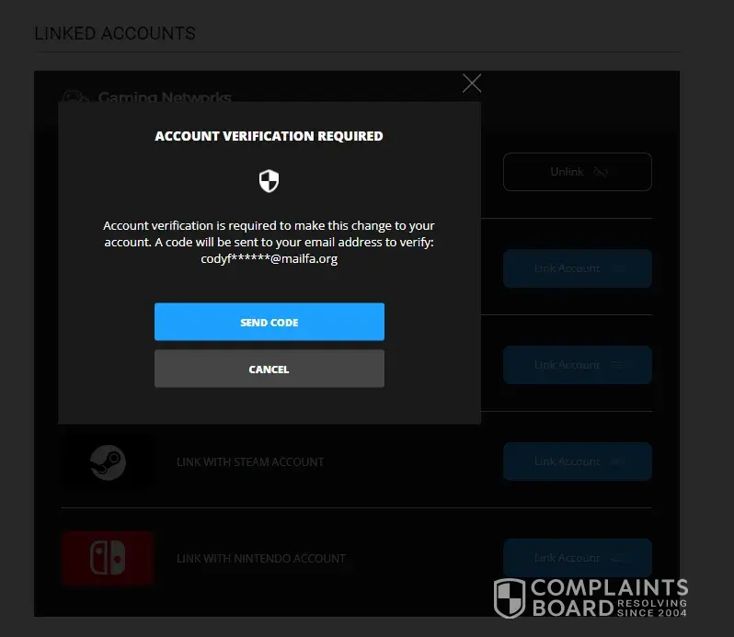Click the Link Account button directly below Unlink

(x=578, y=268)
